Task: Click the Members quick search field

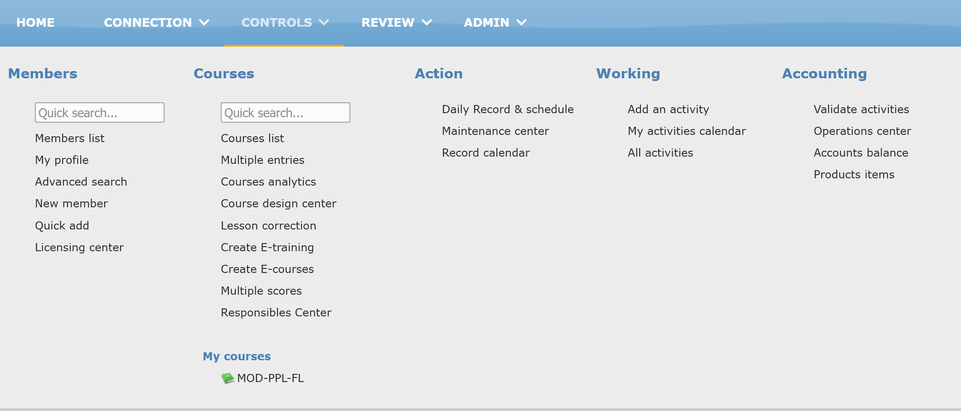Action: click(x=100, y=113)
